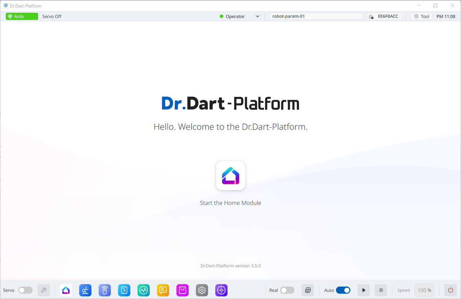Click the robot-param-01 input field

[315, 16]
